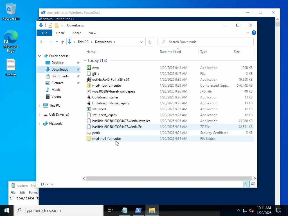Screen dimensions: 288x216
Task: Switch to large thumbnails view
Action: (x=253, y=184)
